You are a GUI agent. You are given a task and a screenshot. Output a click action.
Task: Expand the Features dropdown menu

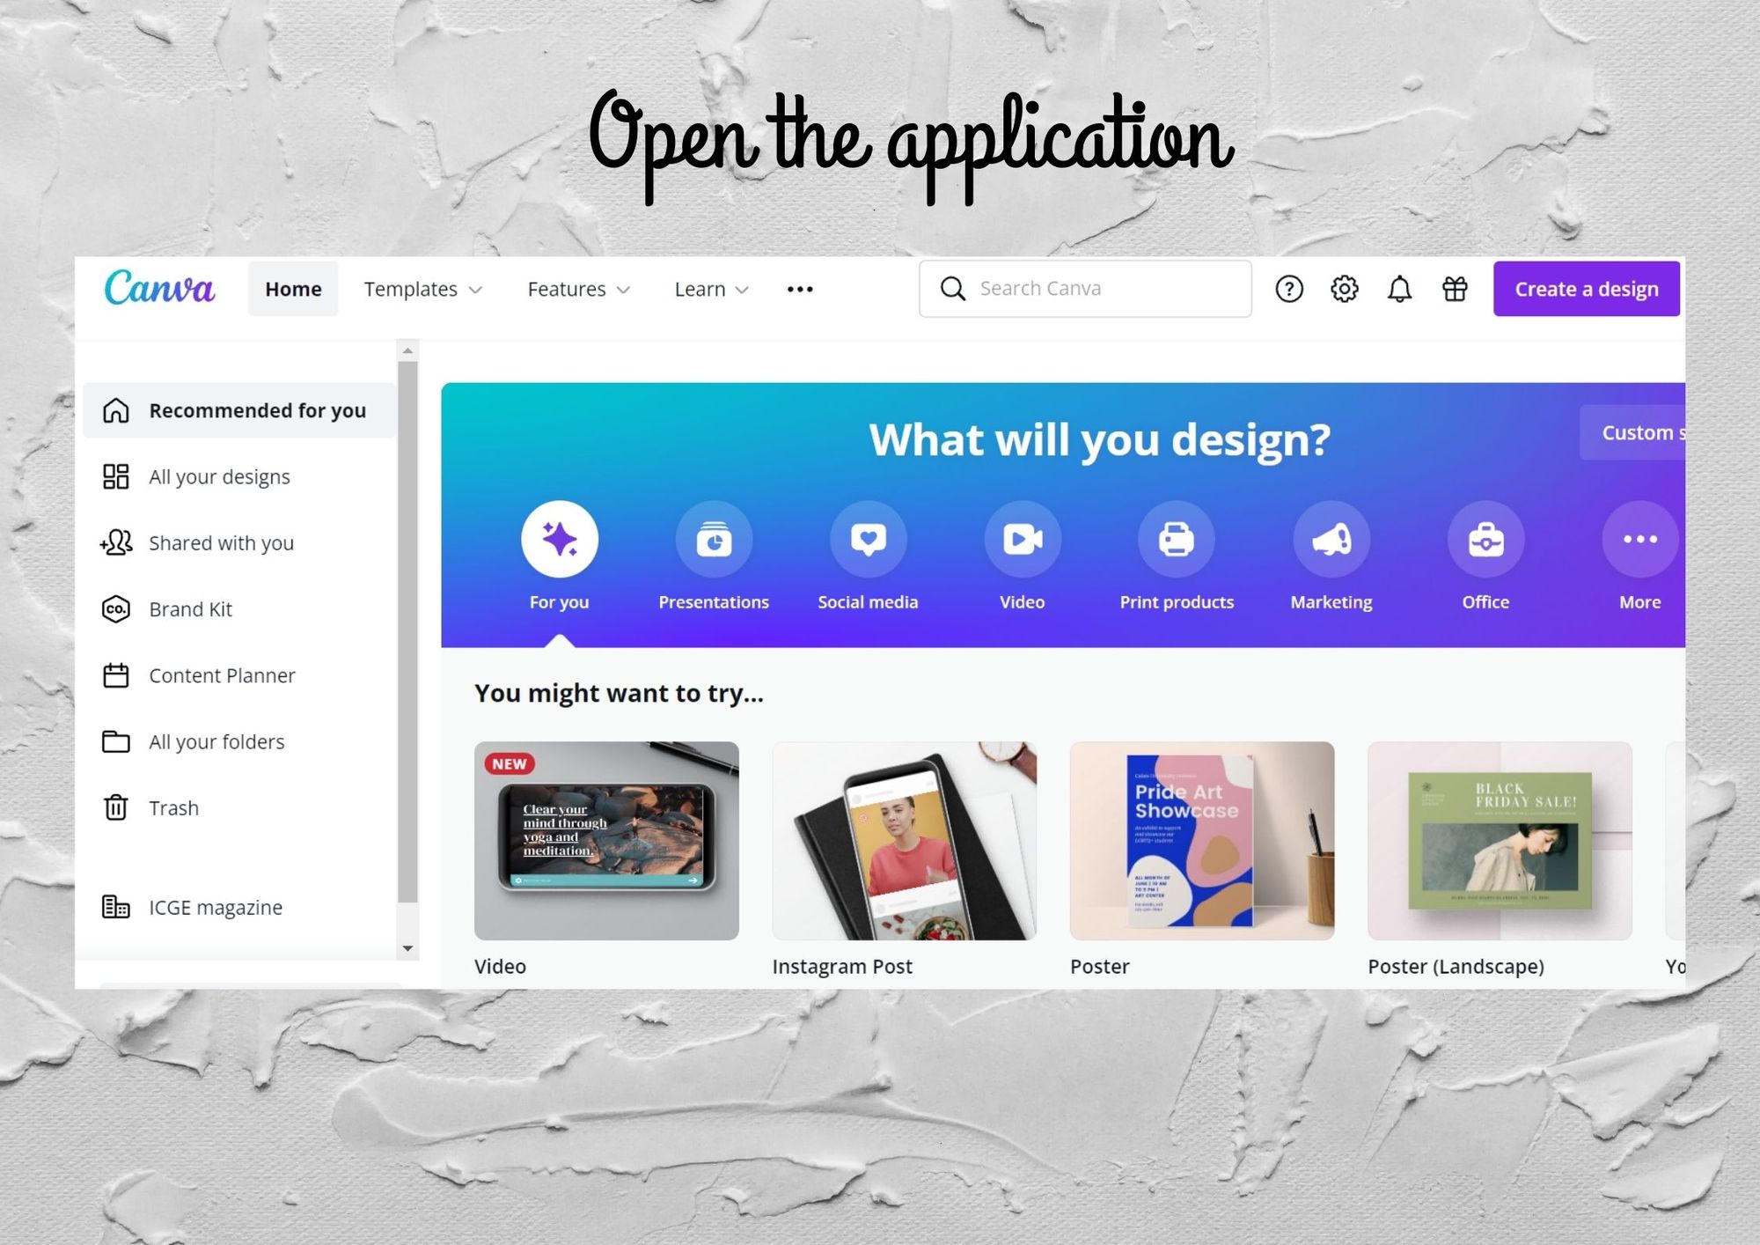pyautogui.click(x=579, y=288)
